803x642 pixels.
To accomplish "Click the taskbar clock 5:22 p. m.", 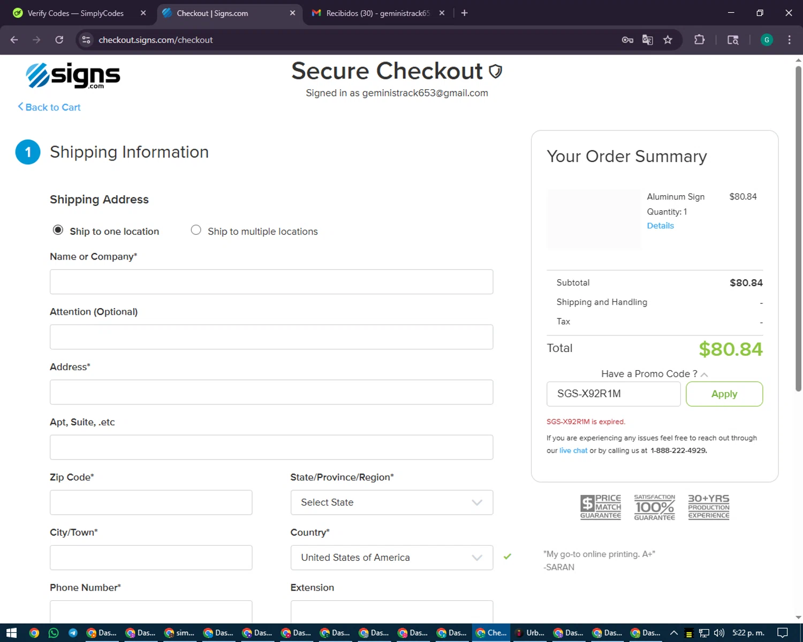I will [748, 633].
